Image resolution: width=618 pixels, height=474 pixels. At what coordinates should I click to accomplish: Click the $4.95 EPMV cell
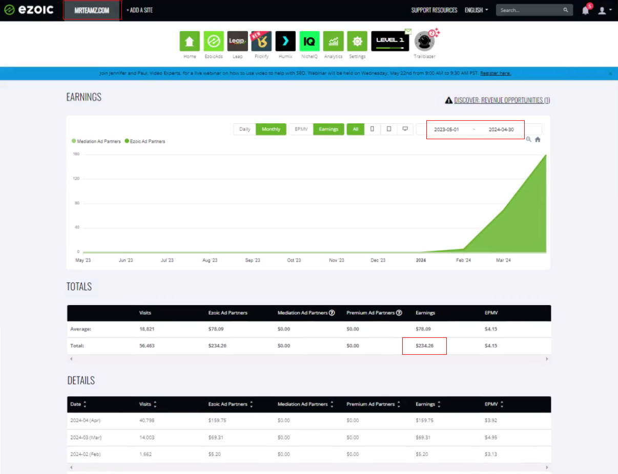click(491, 438)
